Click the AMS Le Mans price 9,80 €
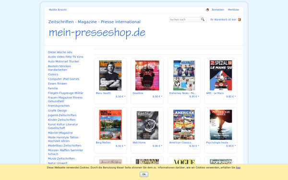The height and width of the screenshot is (180, 288). [x=231, y=96]
